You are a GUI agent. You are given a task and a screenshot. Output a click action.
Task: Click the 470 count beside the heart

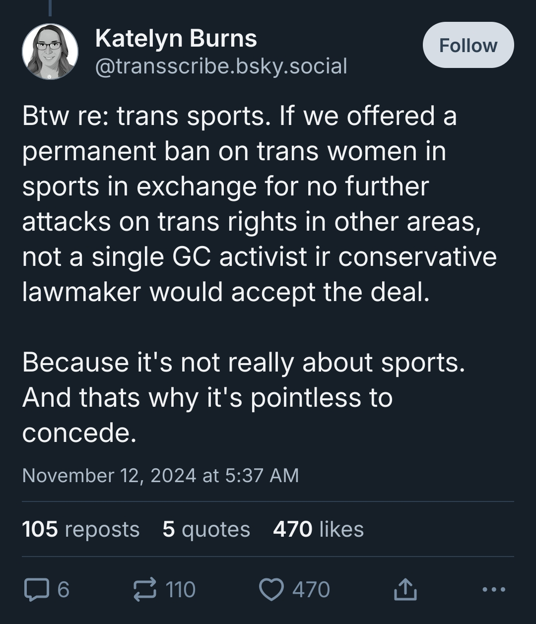311,590
